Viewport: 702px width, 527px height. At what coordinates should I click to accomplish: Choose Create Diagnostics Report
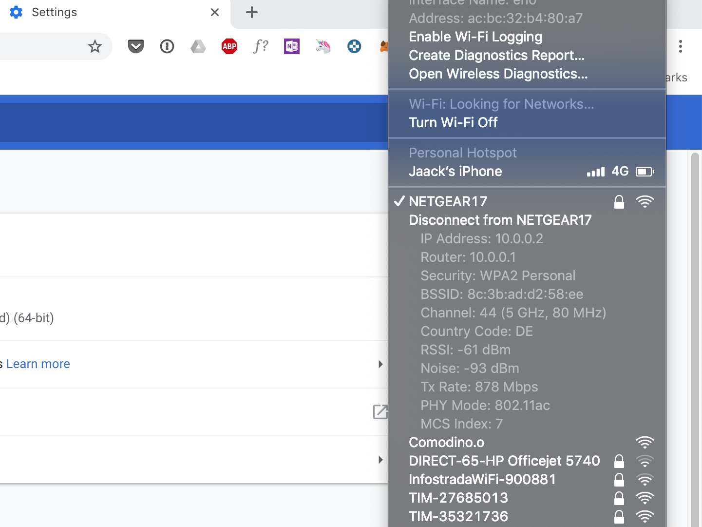(x=496, y=56)
